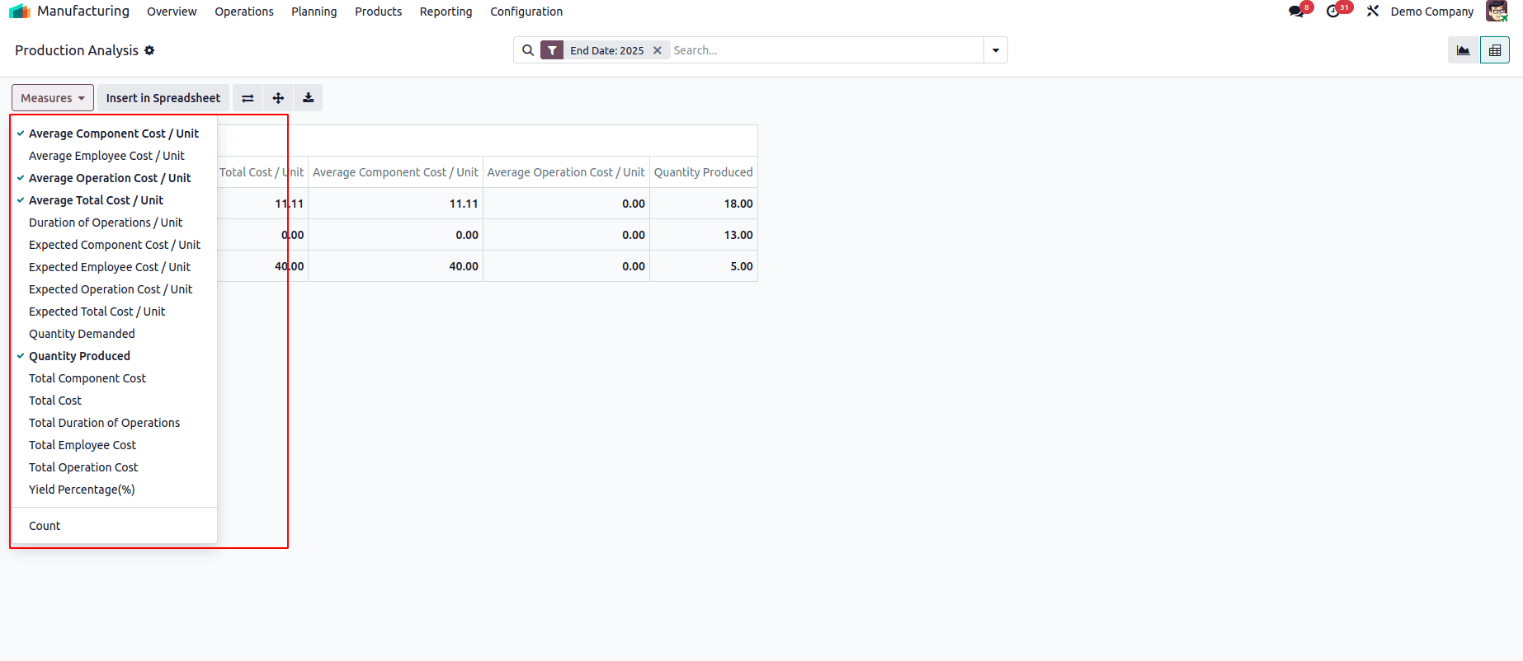The width and height of the screenshot is (1523, 661).
Task: Sort by Quantity Produced column header
Action: [704, 172]
